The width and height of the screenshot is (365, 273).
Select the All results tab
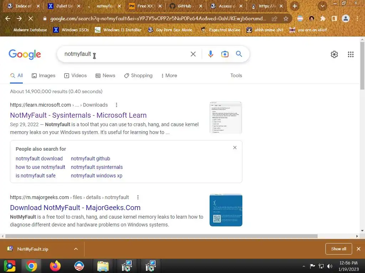[16, 76]
